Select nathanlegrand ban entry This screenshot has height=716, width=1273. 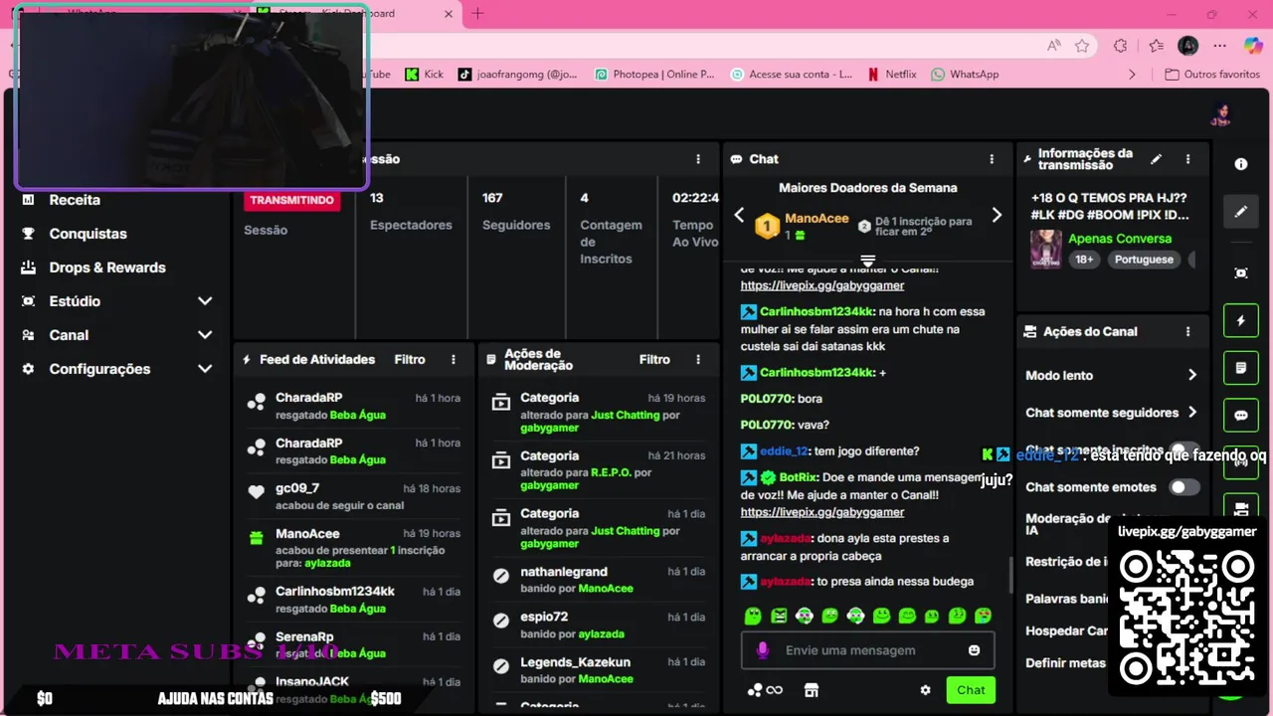point(598,580)
